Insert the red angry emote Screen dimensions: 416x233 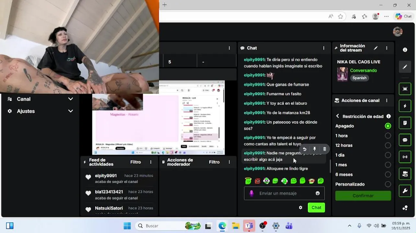pyautogui.click(x=257, y=181)
